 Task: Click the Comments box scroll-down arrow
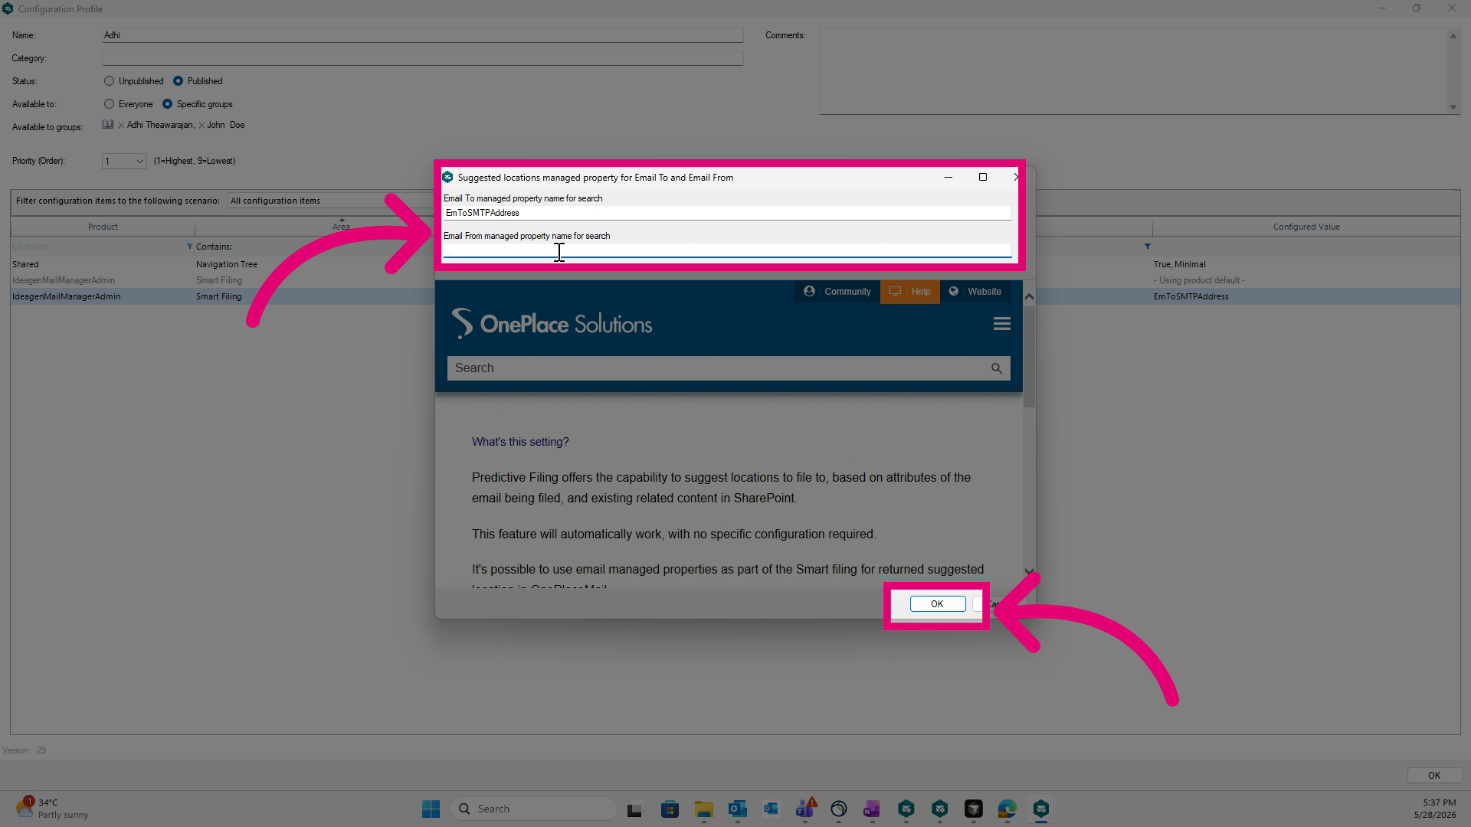click(1453, 107)
